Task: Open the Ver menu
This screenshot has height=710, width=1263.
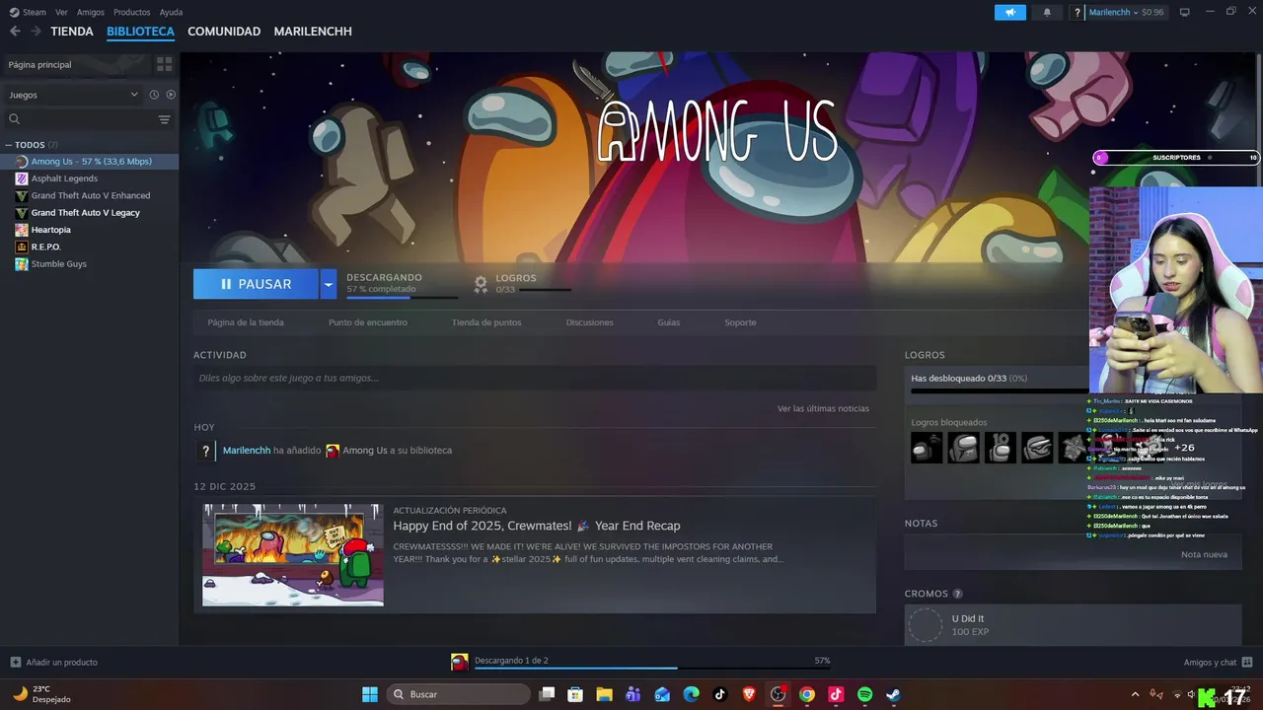Action: pyautogui.click(x=61, y=12)
